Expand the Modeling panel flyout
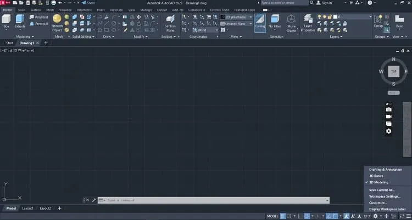 point(25,37)
